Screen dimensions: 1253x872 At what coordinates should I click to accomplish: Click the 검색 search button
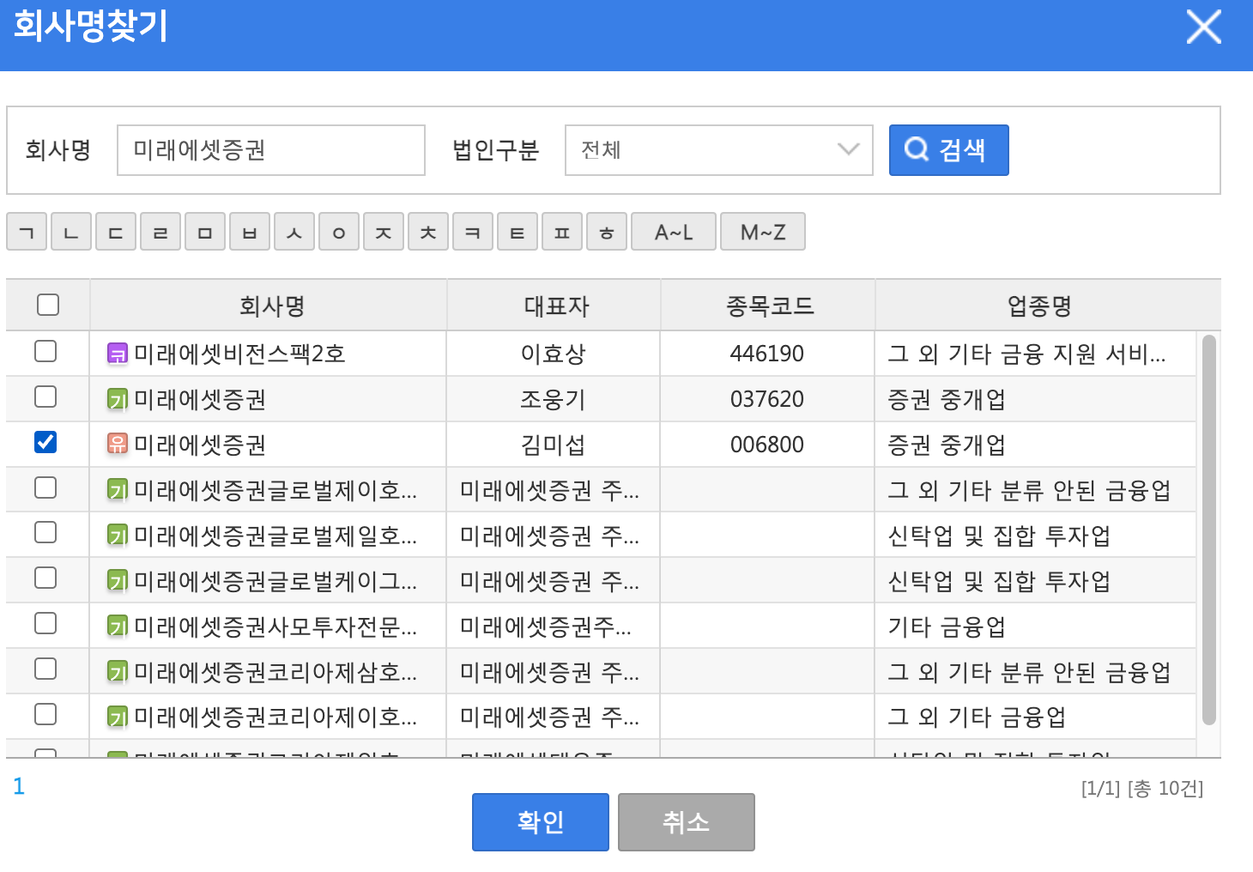tap(948, 150)
